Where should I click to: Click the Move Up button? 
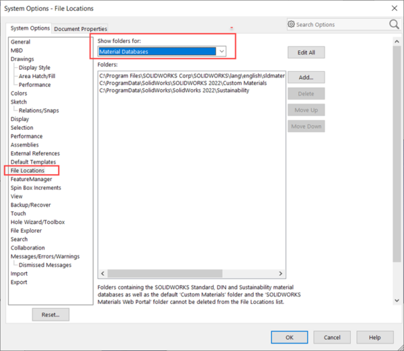pos(306,110)
